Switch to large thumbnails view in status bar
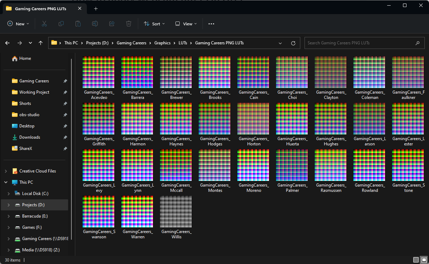Viewport: 429px width, 264px height. point(424,260)
